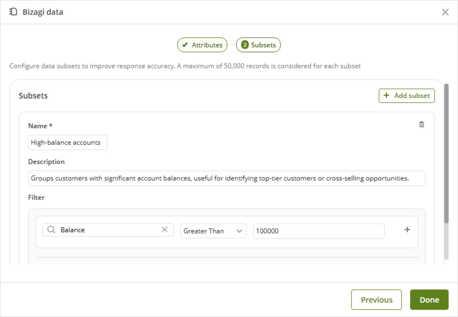Click the step 2 number badge
The image size is (458, 317).
click(x=245, y=45)
